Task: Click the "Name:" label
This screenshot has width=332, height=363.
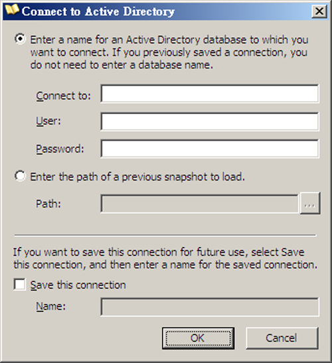Action: (50, 307)
